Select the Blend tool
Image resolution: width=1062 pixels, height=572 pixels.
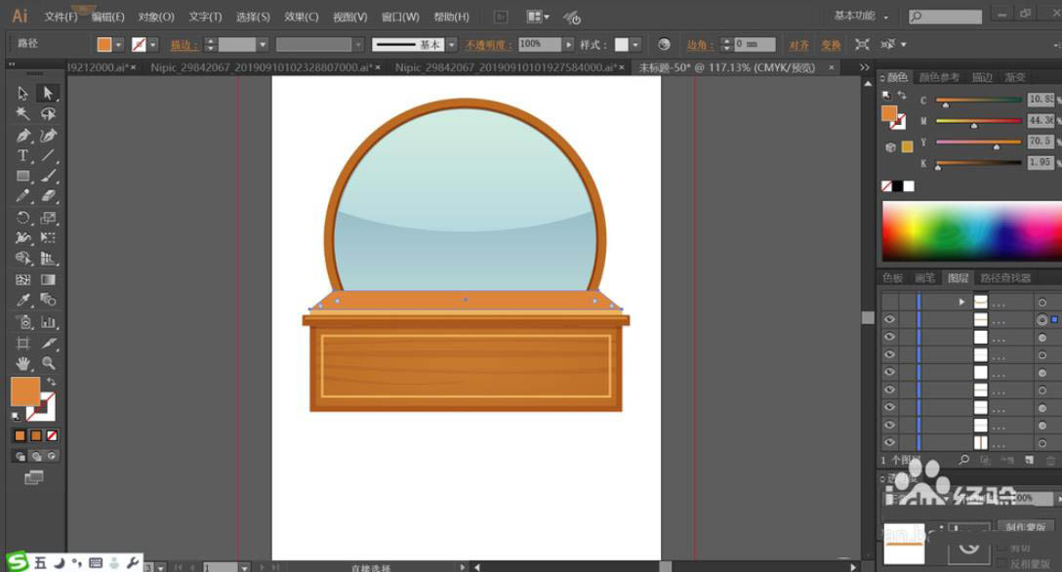click(48, 300)
